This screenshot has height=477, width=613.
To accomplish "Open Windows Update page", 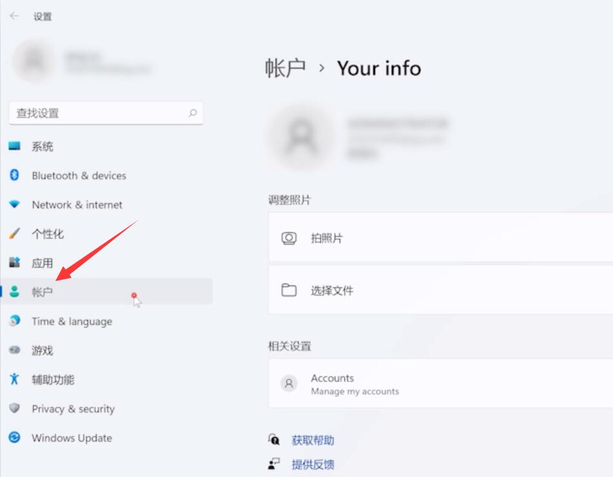I will pos(106,437).
